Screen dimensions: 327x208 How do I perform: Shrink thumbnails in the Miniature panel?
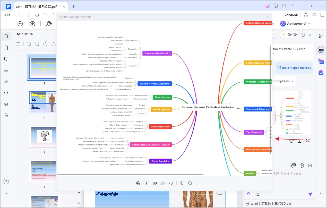point(29,44)
